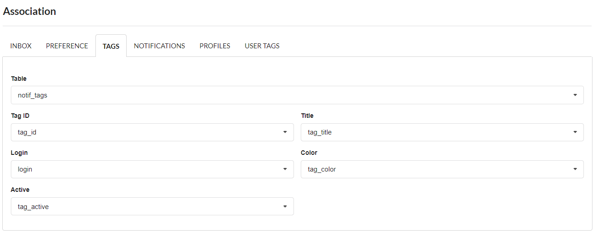
Task: Click the caret arrow in the Title select
Action: [x=575, y=132]
